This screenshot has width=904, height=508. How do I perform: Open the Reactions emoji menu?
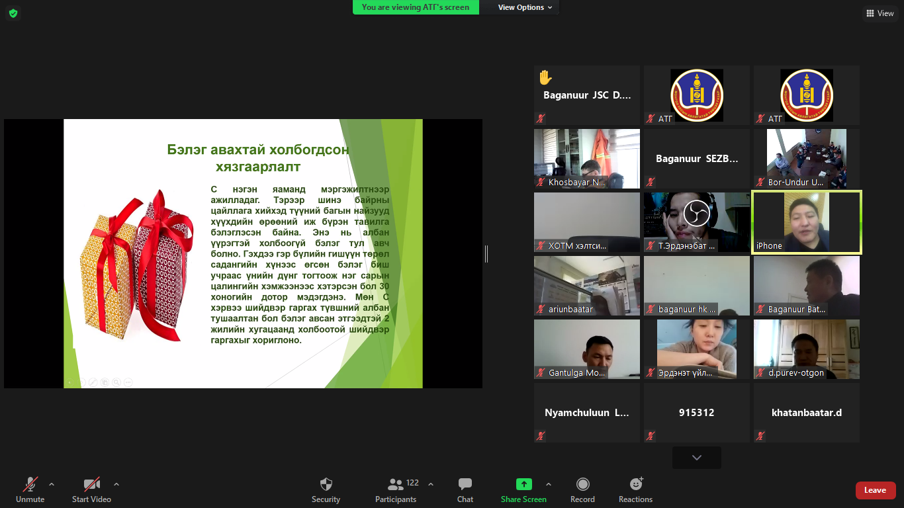[635, 484]
